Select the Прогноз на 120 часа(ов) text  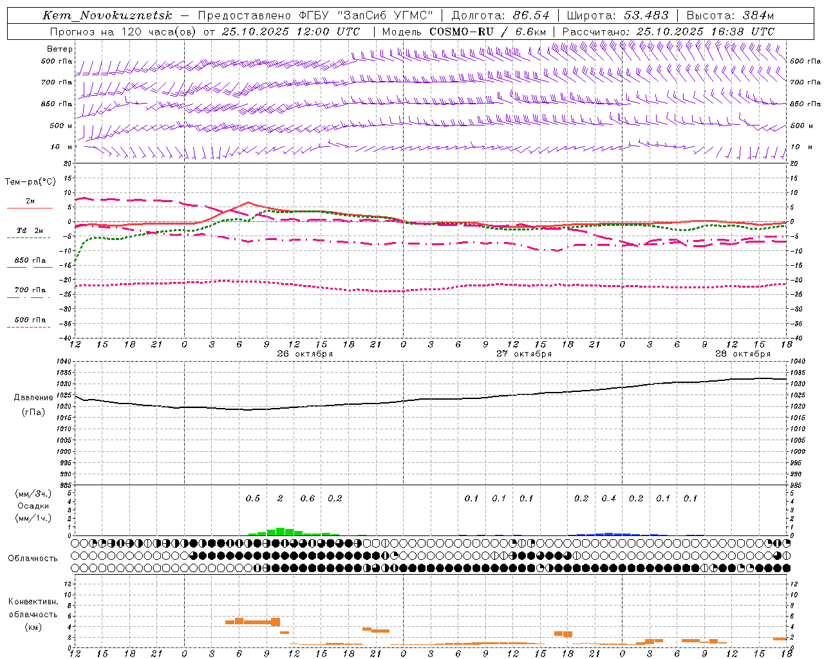124,32
